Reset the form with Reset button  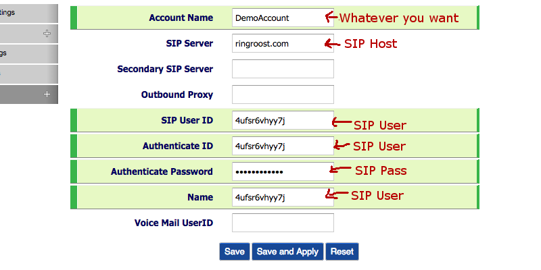[342, 251]
